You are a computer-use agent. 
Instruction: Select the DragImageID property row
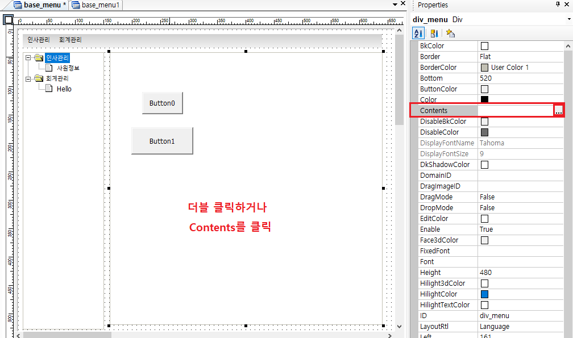coord(491,186)
